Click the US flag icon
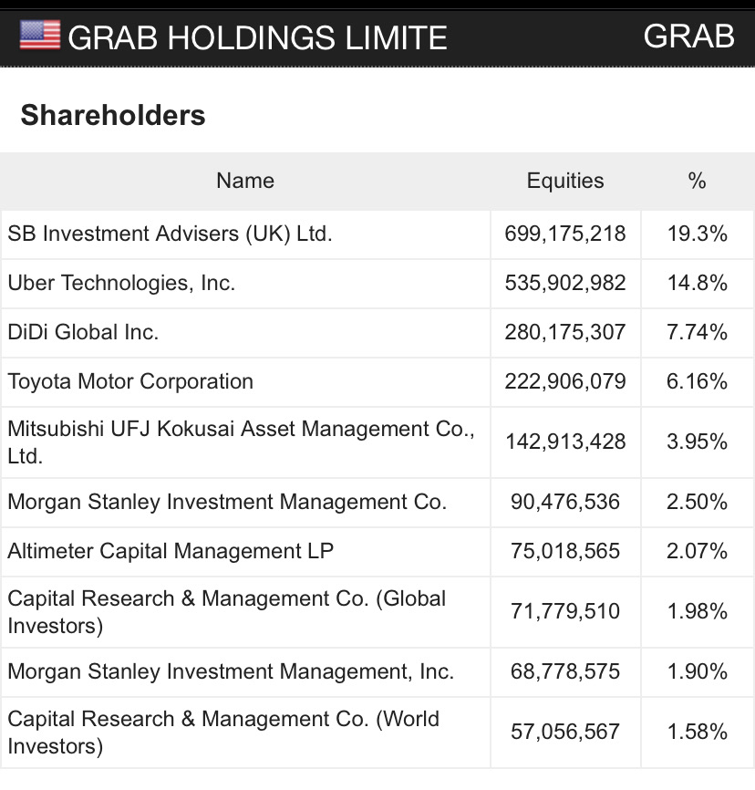 39,36
